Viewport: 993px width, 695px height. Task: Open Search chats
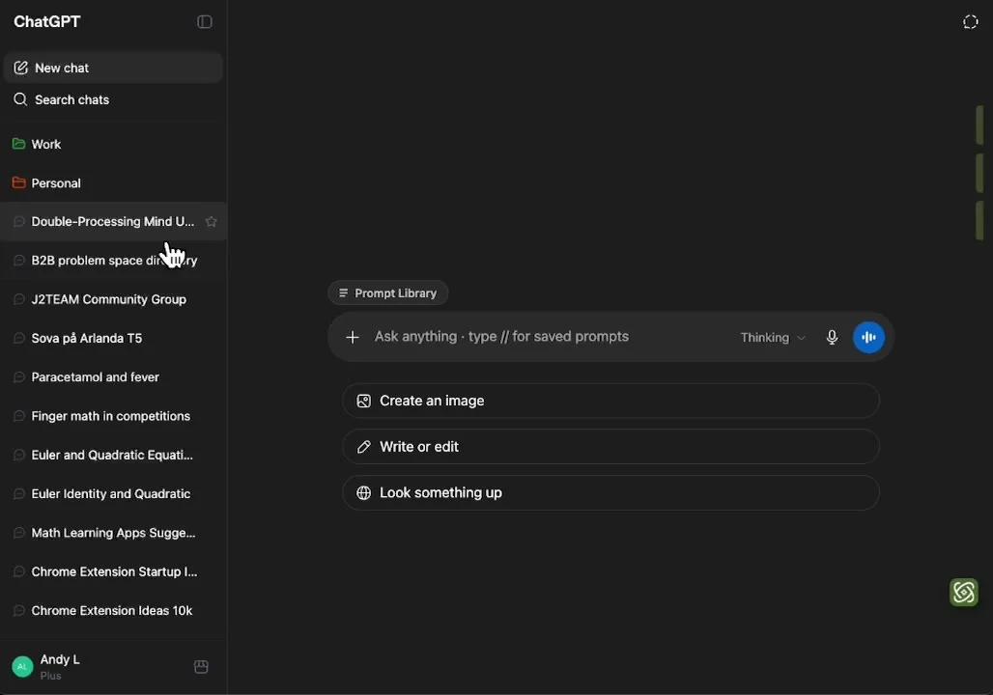[113, 99]
